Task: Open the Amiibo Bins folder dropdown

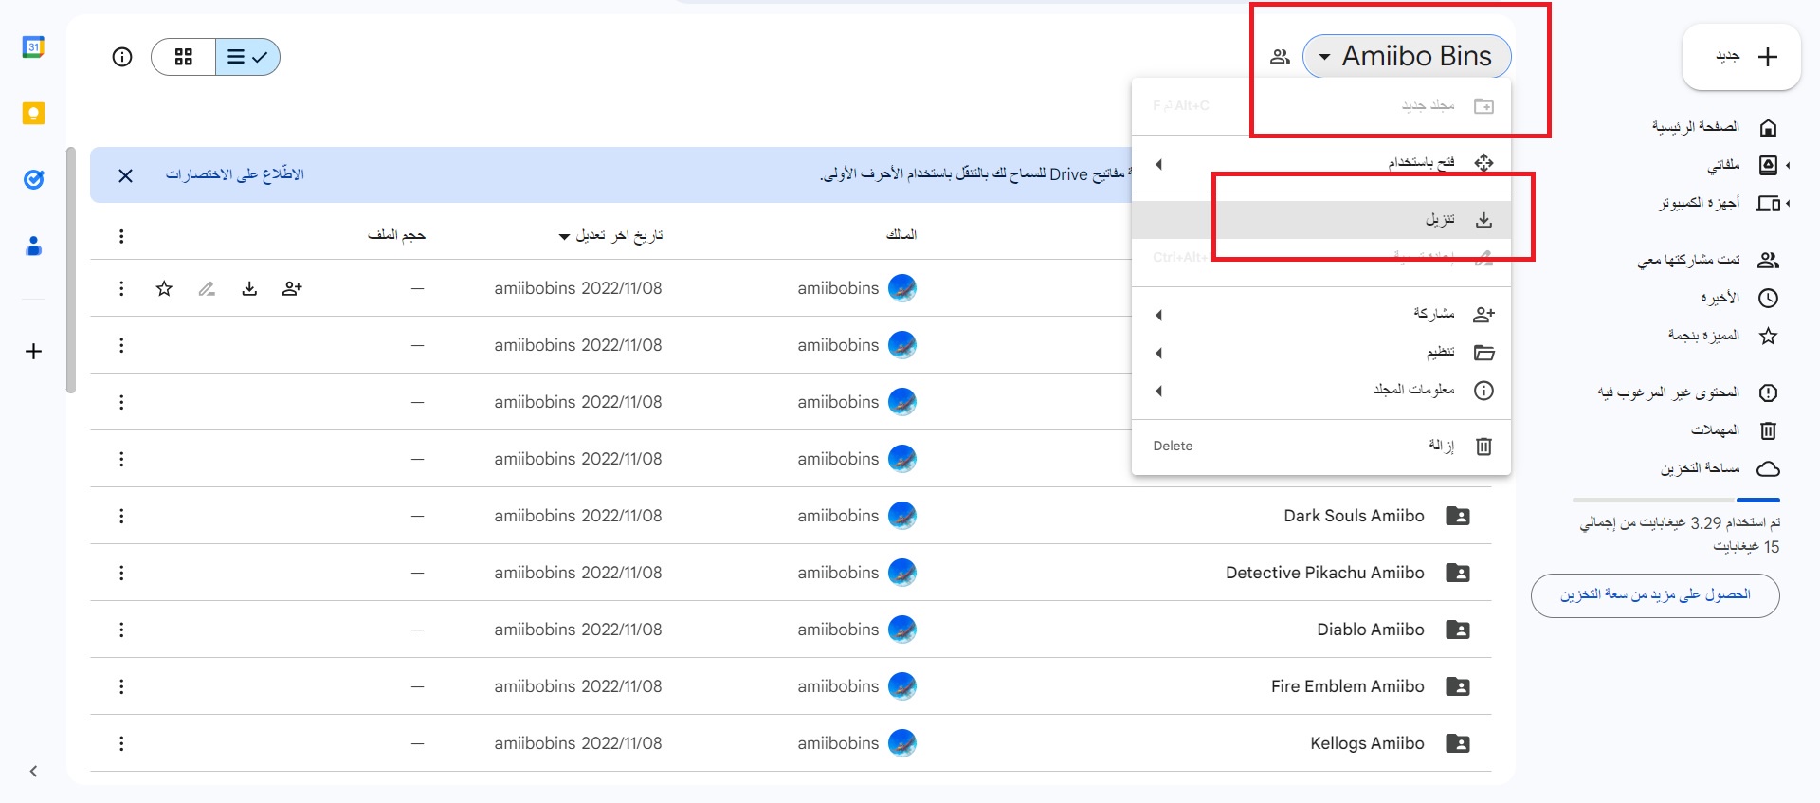Action: coord(1407,57)
